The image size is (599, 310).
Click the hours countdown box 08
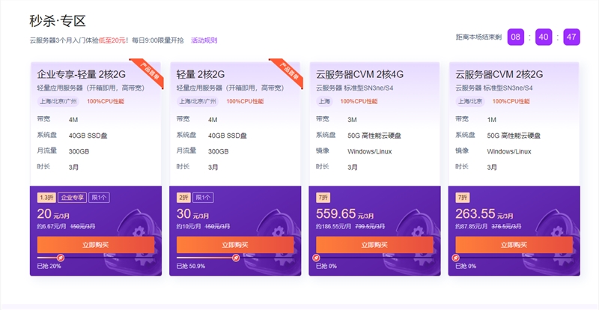click(x=516, y=37)
